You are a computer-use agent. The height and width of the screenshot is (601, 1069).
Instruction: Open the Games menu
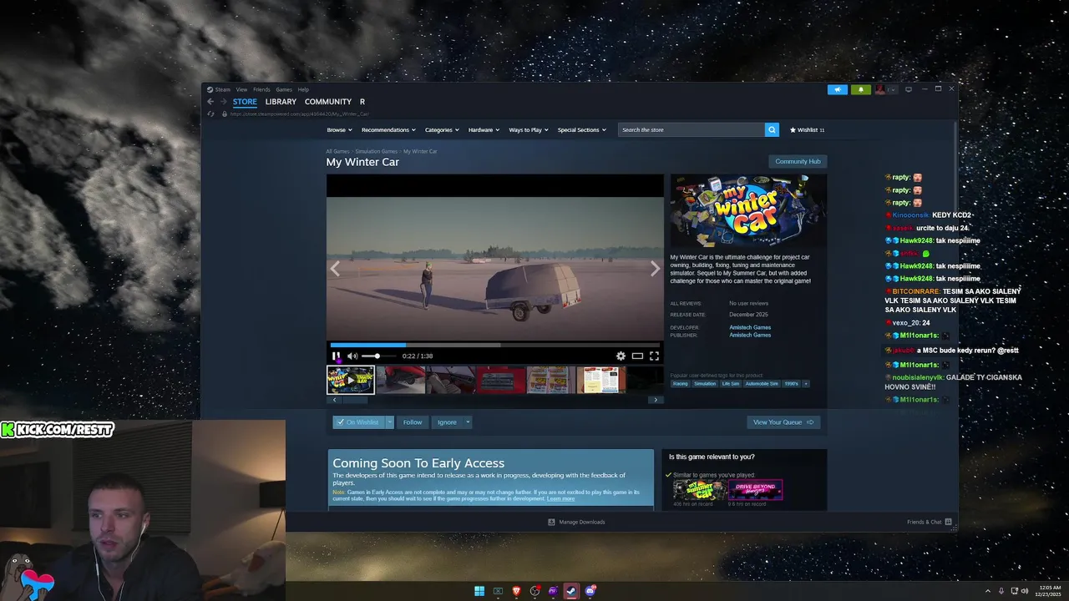click(x=284, y=89)
